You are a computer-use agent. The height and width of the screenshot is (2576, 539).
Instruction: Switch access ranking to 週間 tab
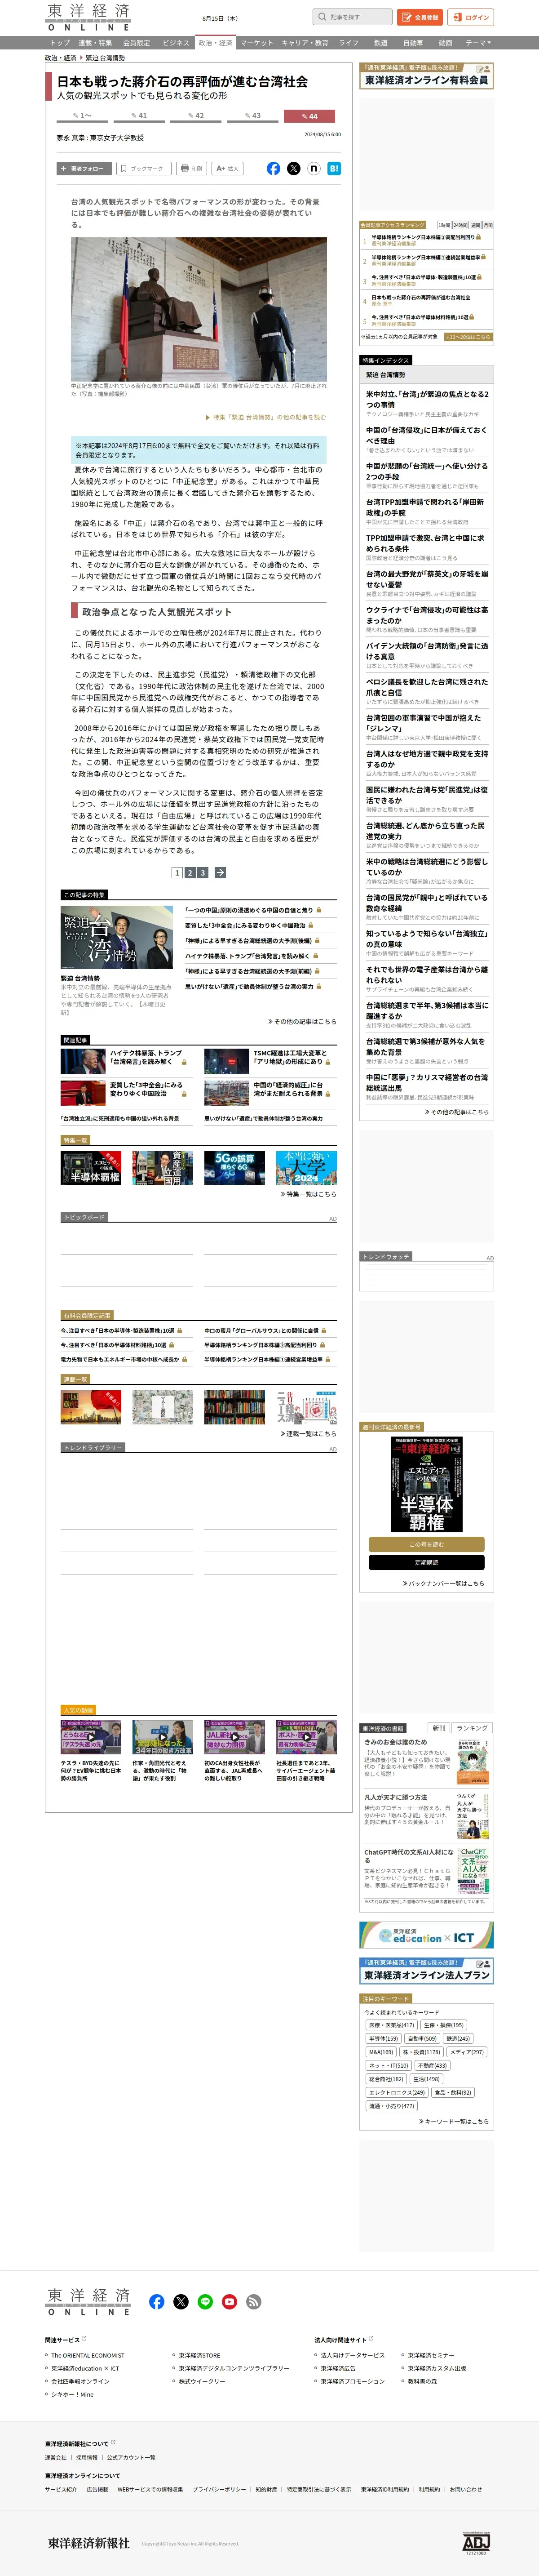click(x=476, y=225)
